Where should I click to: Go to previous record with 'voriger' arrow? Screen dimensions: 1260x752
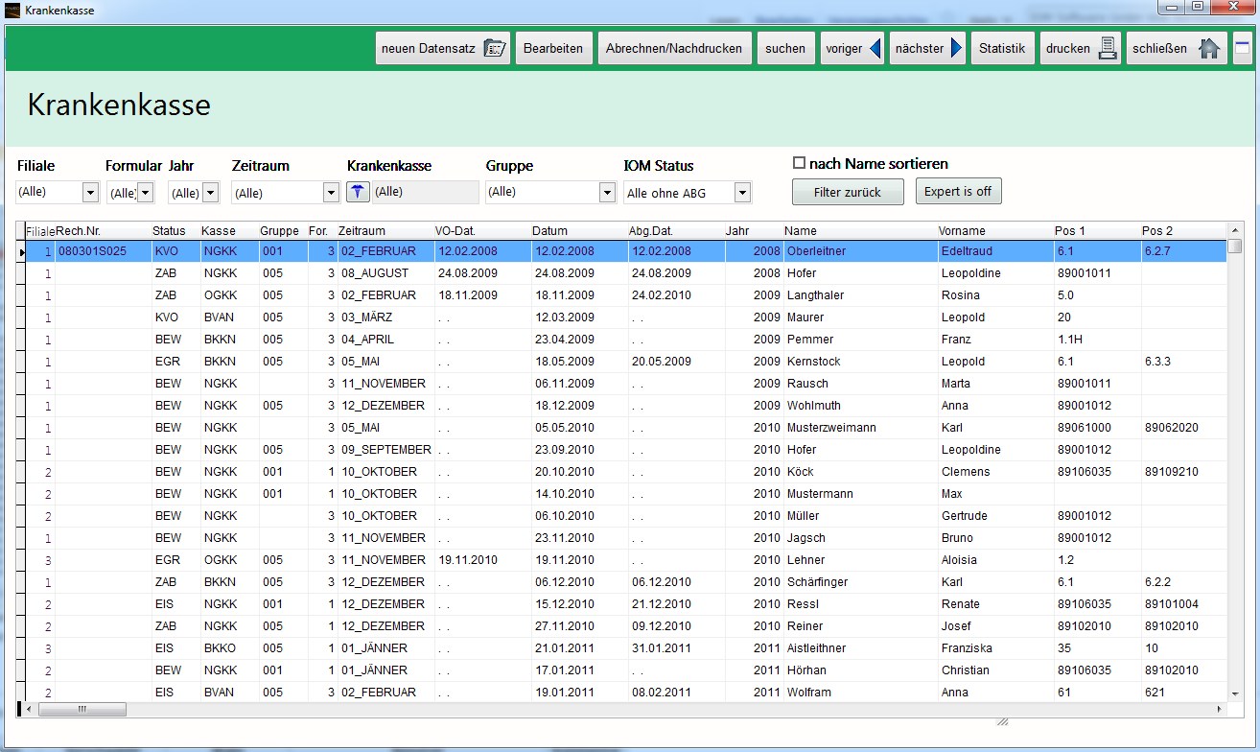pyautogui.click(x=875, y=49)
